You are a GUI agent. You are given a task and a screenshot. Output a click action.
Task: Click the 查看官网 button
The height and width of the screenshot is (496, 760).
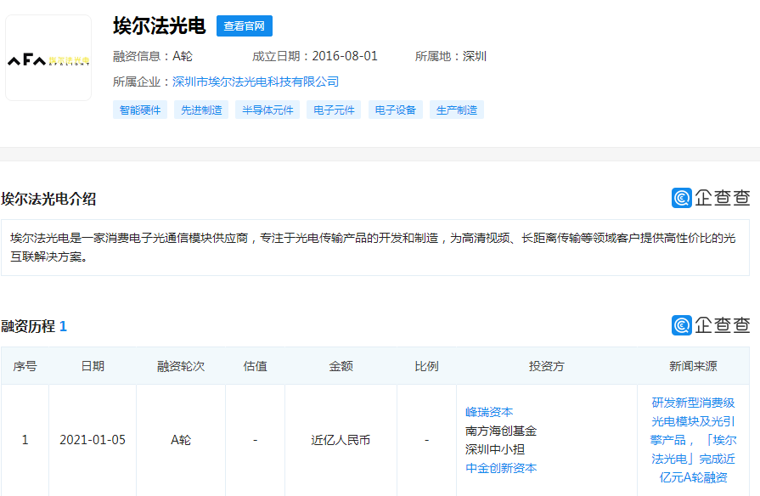tap(244, 26)
